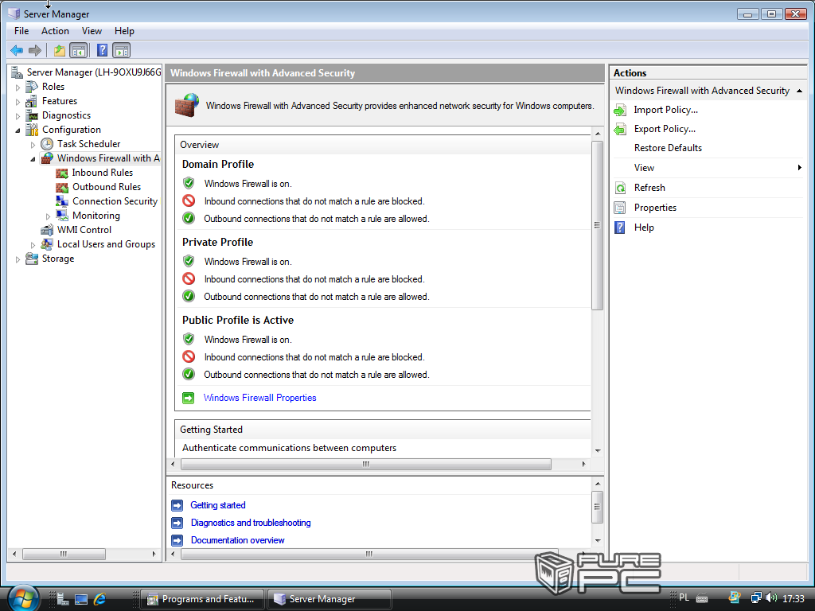Click the Refresh icon in Actions pane
The width and height of the screenshot is (815, 611).
pyautogui.click(x=620, y=188)
